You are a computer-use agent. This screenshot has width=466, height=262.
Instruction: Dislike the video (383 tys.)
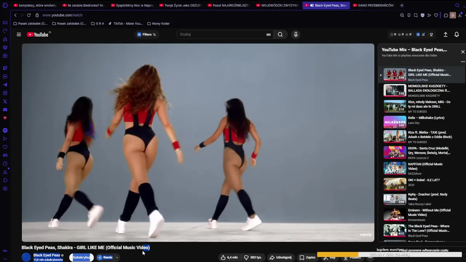pos(252,257)
